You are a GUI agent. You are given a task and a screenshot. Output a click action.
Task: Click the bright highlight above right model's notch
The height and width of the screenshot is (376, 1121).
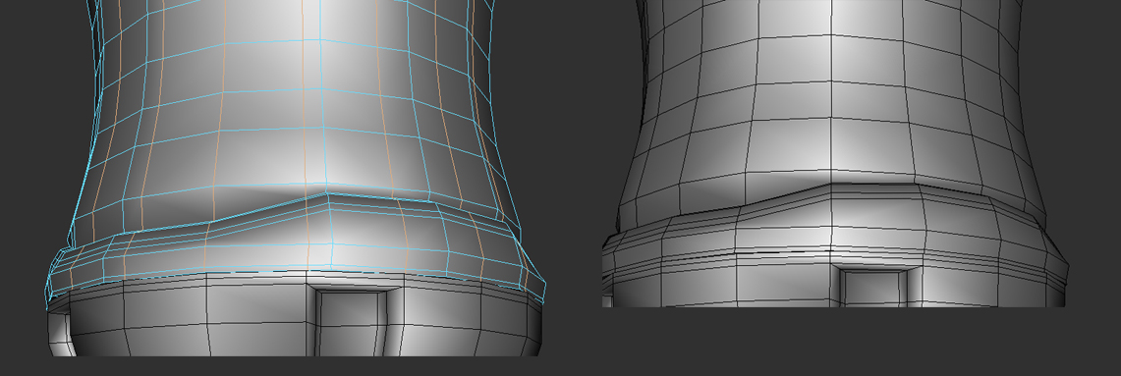tap(858, 229)
